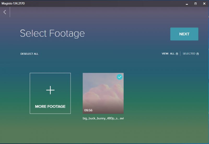
Task: Click the (1) count beside ALL
Action: tap(177, 54)
